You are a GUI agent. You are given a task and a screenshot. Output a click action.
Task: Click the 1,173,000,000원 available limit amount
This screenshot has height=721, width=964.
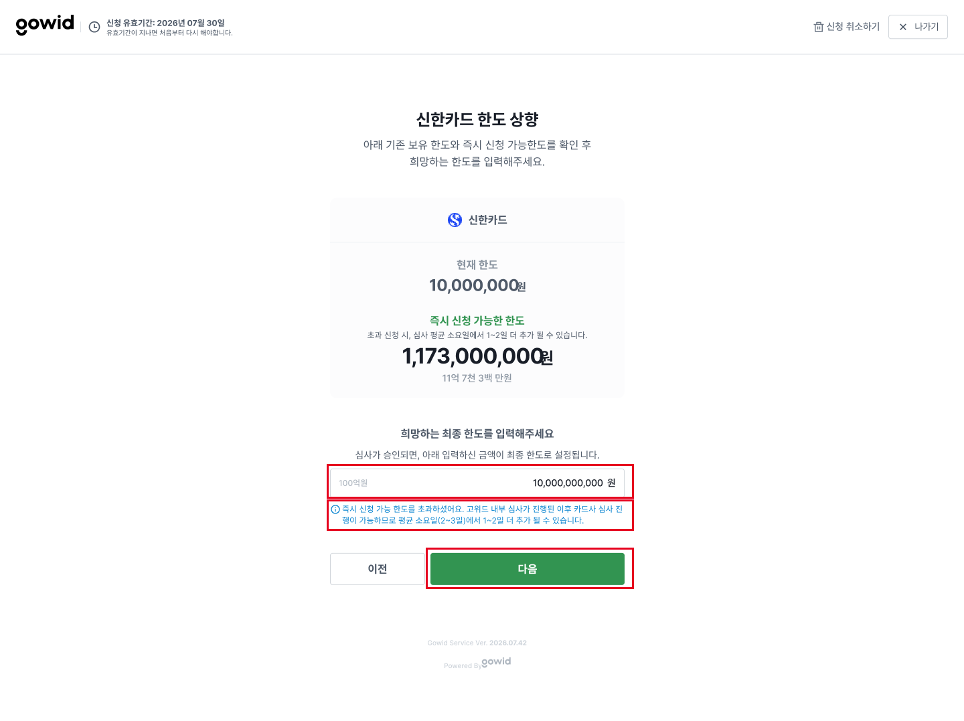[x=477, y=356]
